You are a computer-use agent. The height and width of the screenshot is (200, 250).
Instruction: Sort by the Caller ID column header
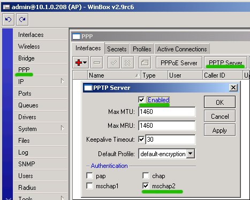tap(223, 75)
